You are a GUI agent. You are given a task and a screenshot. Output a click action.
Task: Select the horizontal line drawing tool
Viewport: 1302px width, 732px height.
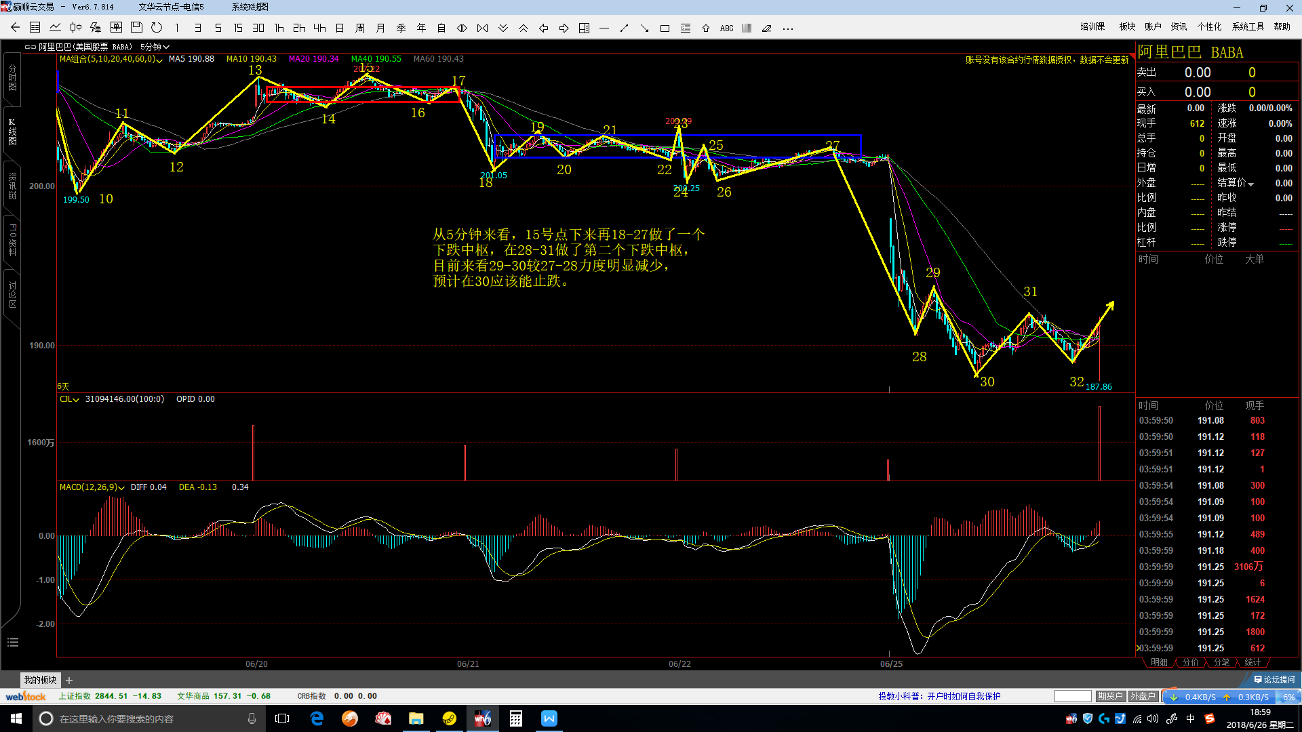pos(604,28)
